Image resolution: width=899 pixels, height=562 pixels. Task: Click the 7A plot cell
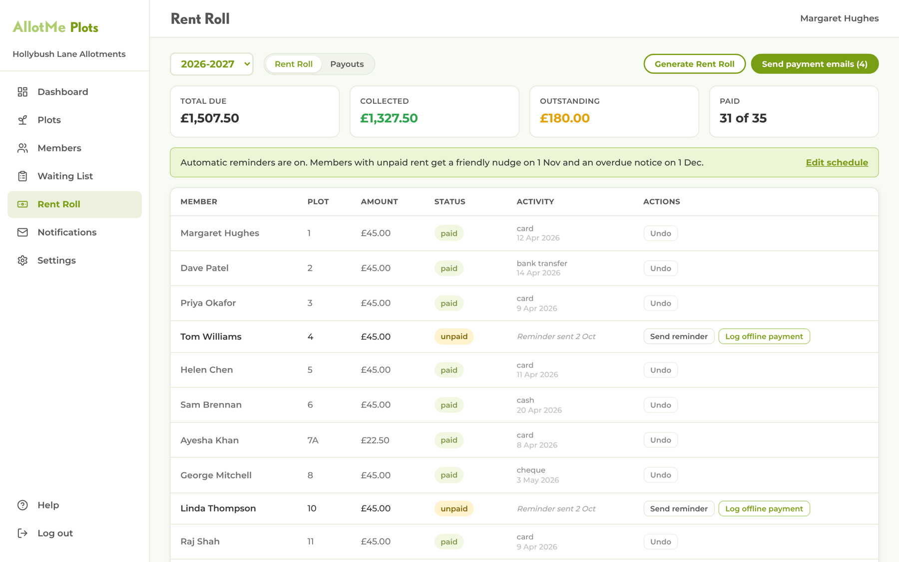(313, 440)
